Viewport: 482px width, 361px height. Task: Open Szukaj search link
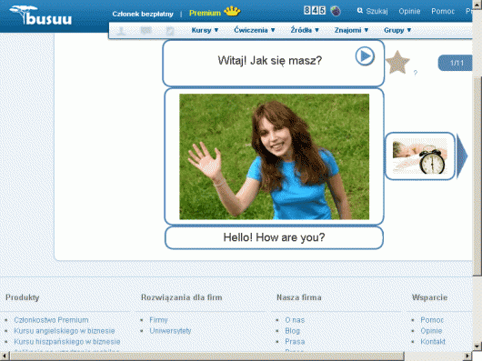(x=377, y=11)
